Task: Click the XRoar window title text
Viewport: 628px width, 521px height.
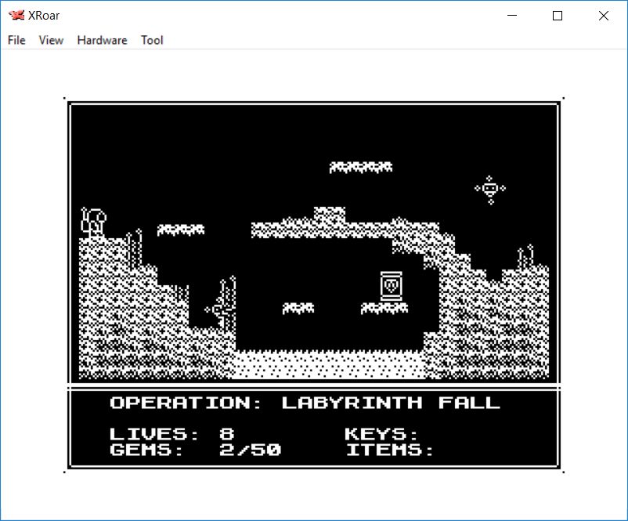Action: pos(44,15)
